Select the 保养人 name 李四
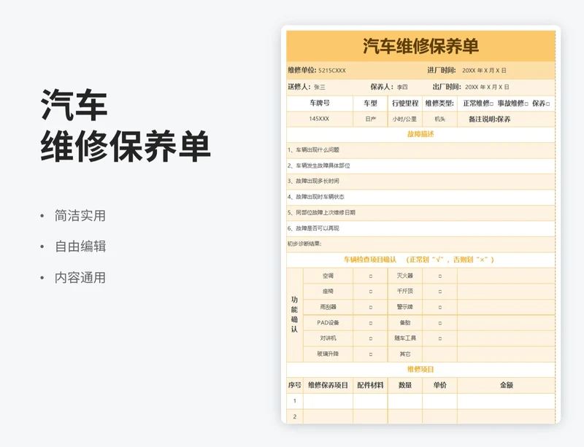 402,87
